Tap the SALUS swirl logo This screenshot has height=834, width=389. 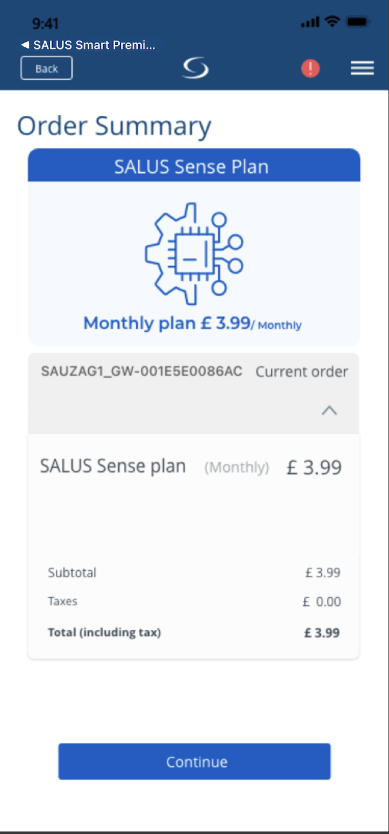coord(196,68)
